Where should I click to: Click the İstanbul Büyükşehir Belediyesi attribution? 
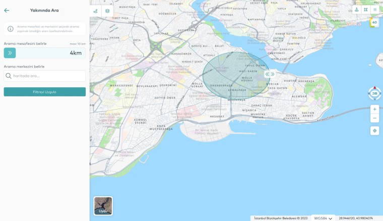281,218
